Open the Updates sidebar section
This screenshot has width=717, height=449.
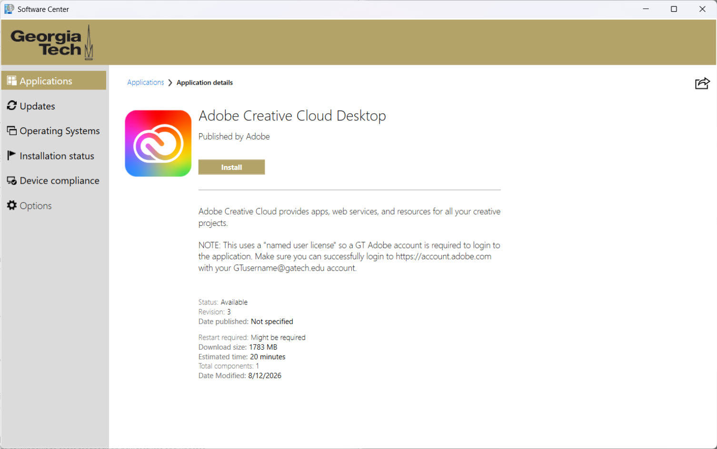pyautogui.click(x=54, y=106)
